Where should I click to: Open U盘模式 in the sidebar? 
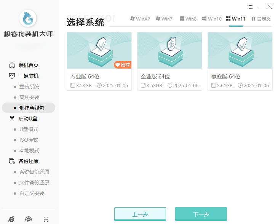[x=29, y=129]
